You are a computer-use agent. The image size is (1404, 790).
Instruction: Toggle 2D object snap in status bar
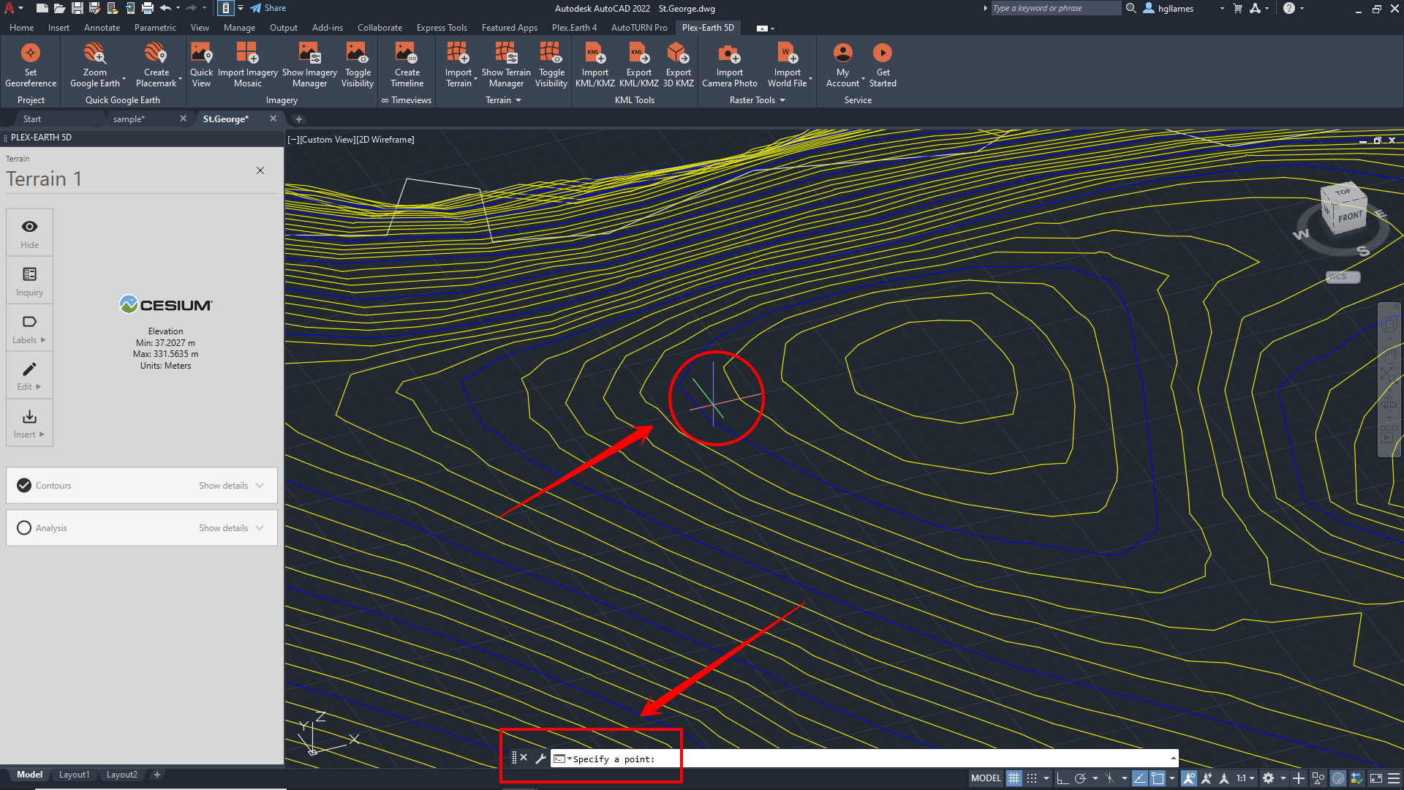[1158, 778]
